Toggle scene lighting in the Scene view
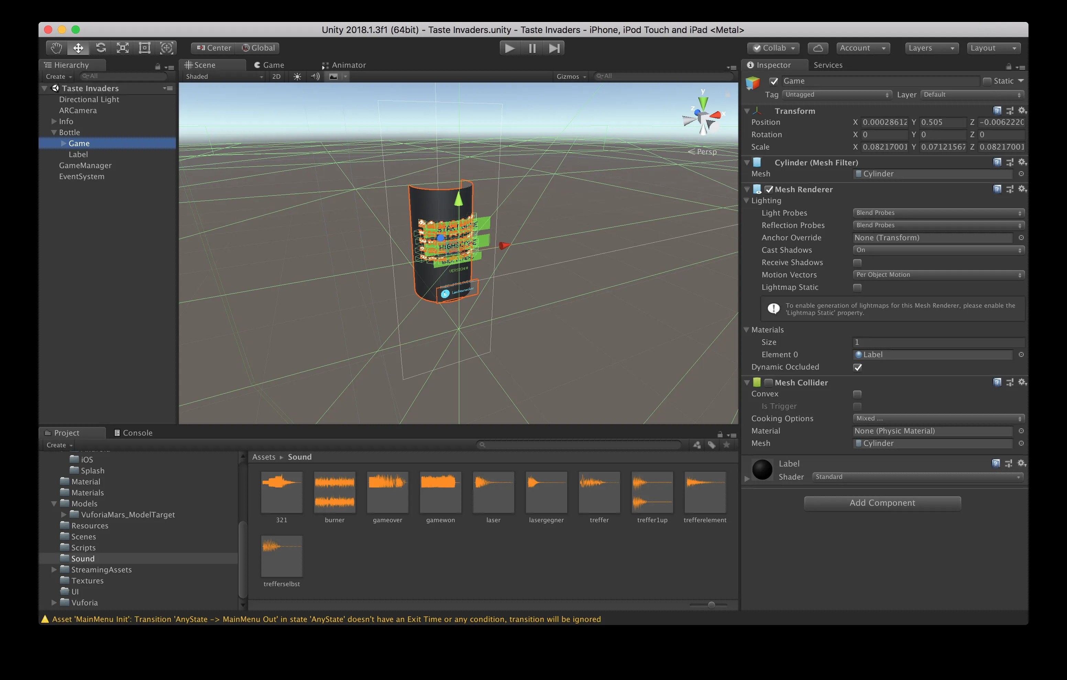 (x=297, y=76)
